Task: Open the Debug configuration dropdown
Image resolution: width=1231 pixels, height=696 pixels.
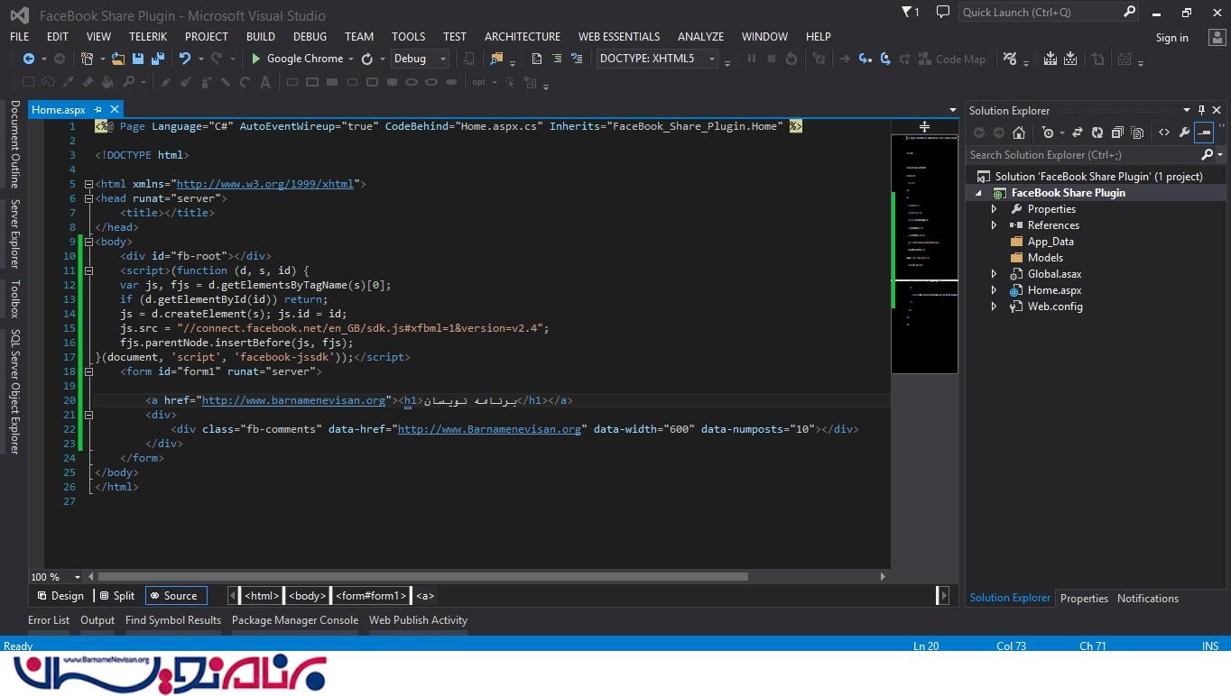Action: pos(419,59)
